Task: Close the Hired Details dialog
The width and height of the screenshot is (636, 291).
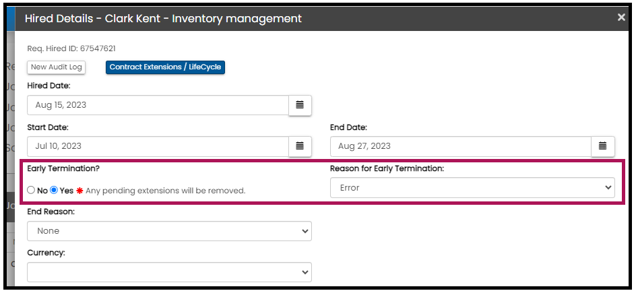Action: (x=621, y=18)
